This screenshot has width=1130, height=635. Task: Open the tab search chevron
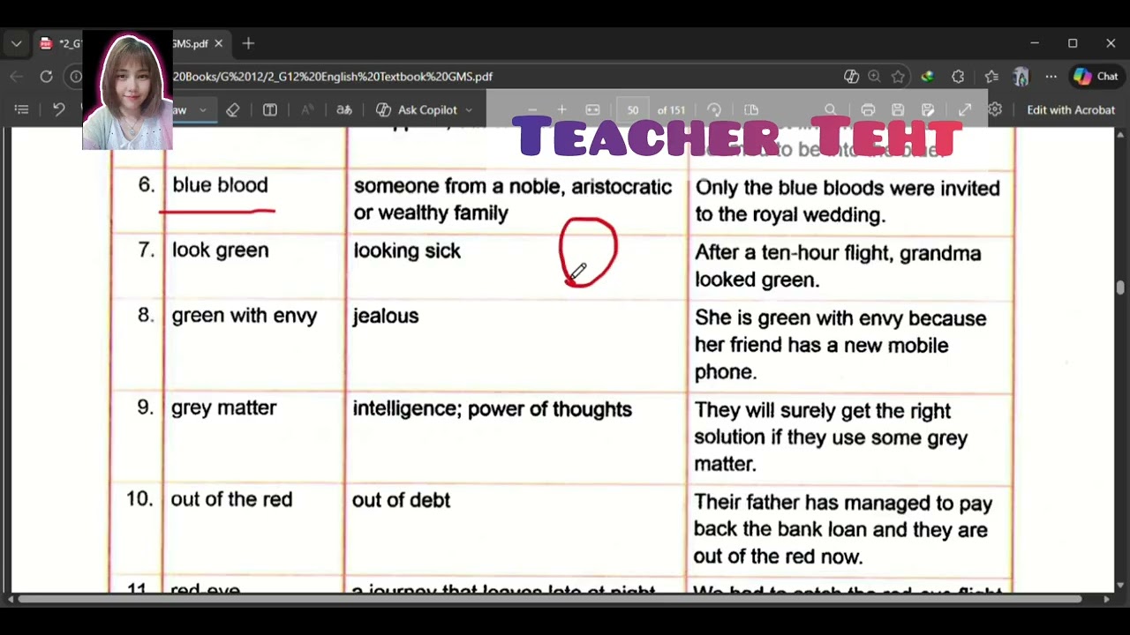click(x=16, y=43)
